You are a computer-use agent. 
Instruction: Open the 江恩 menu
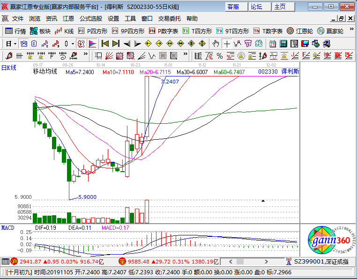click(x=68, y=18)
